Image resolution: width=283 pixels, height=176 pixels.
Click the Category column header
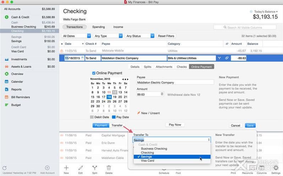(x=174, y=44)
